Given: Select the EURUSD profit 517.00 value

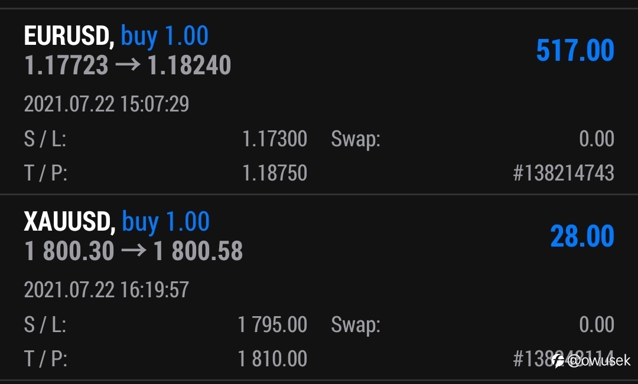Looking at the screenshot, I should (575, 50).
